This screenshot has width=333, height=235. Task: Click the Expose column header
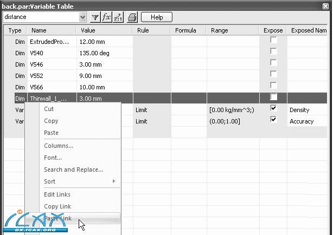click(x=273, y=30)
